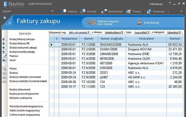Select the row marker of FZ 1/2008

52,45
